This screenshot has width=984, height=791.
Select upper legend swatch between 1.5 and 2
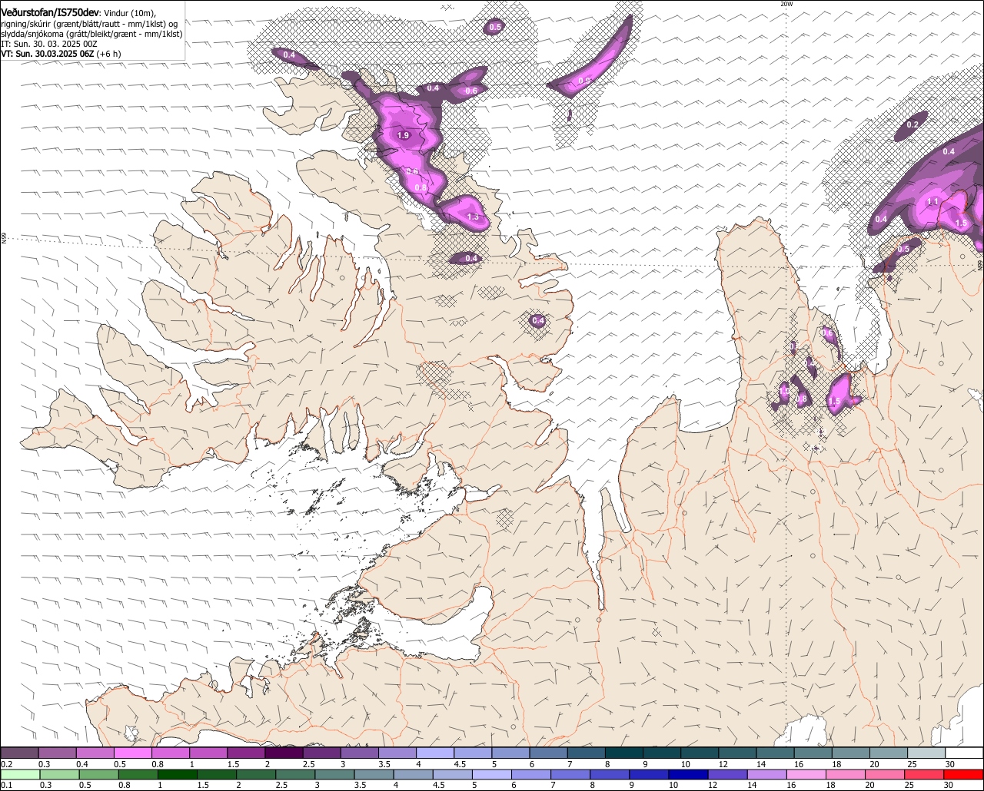point(247,753)
